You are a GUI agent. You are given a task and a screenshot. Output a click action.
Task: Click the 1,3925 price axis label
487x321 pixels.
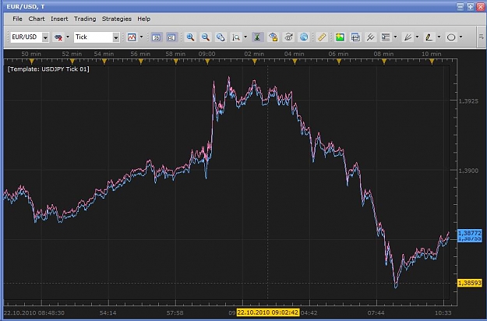point(468,101)
